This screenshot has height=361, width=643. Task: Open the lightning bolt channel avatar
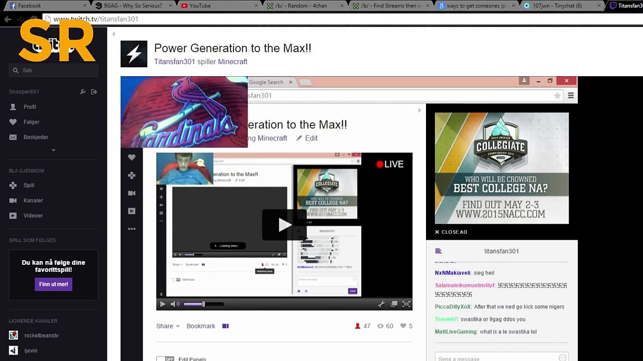tap(134, 54)
